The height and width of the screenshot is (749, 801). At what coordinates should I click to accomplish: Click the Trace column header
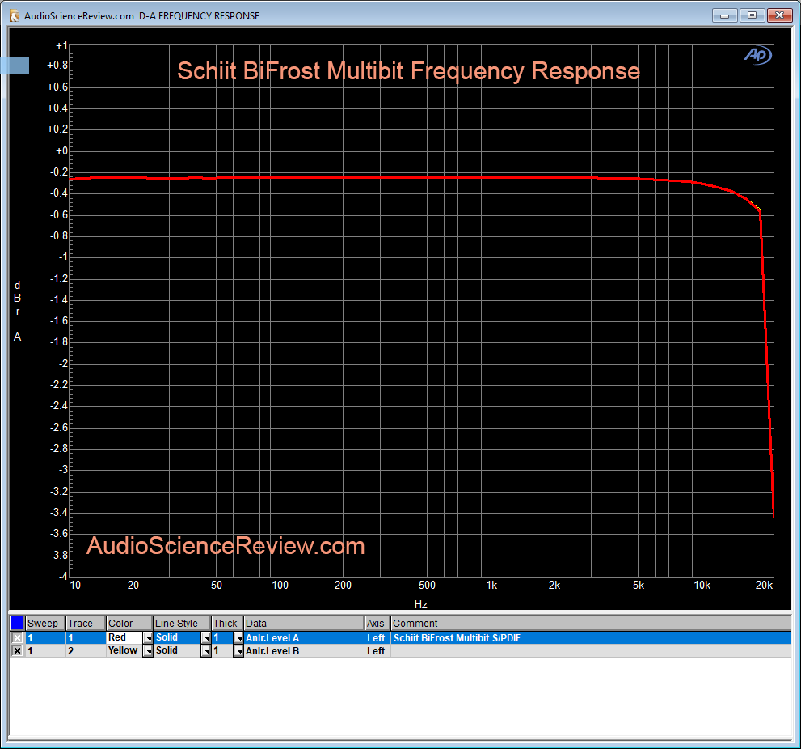86,623
